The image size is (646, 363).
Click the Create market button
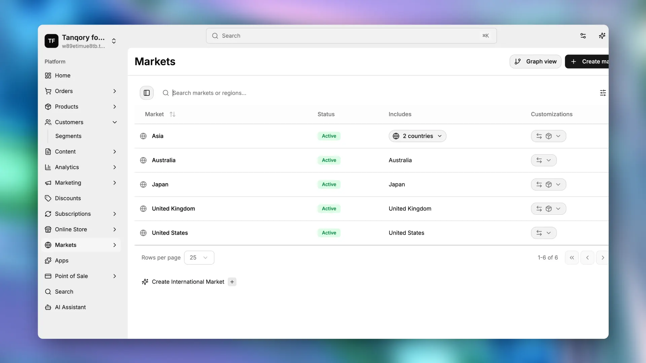pyautogui.click(x=587, y=62)
